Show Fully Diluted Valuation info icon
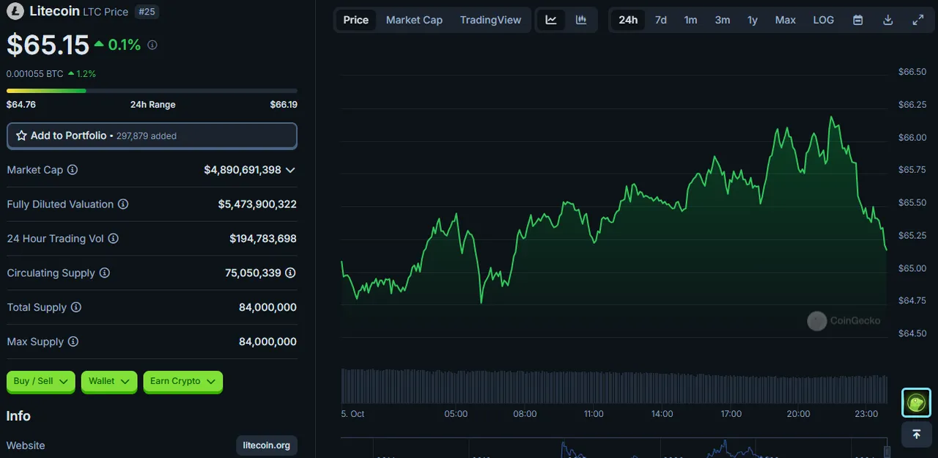 (x=123, y=204)
